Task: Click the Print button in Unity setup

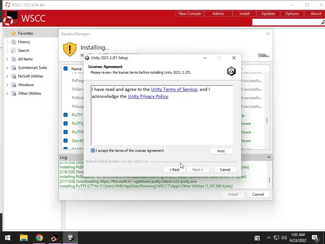Action: 221,151
